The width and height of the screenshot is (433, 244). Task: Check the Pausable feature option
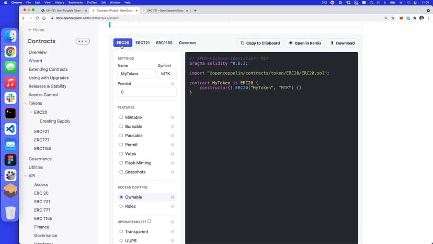(121, 136)
